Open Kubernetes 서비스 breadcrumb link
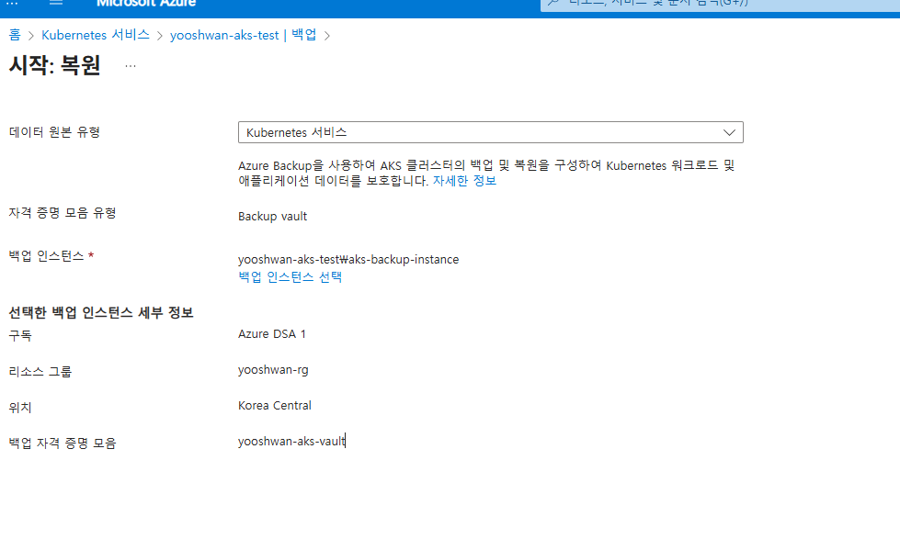The height and width of the screenshot is (539, 900). click(x=96, y=35)
